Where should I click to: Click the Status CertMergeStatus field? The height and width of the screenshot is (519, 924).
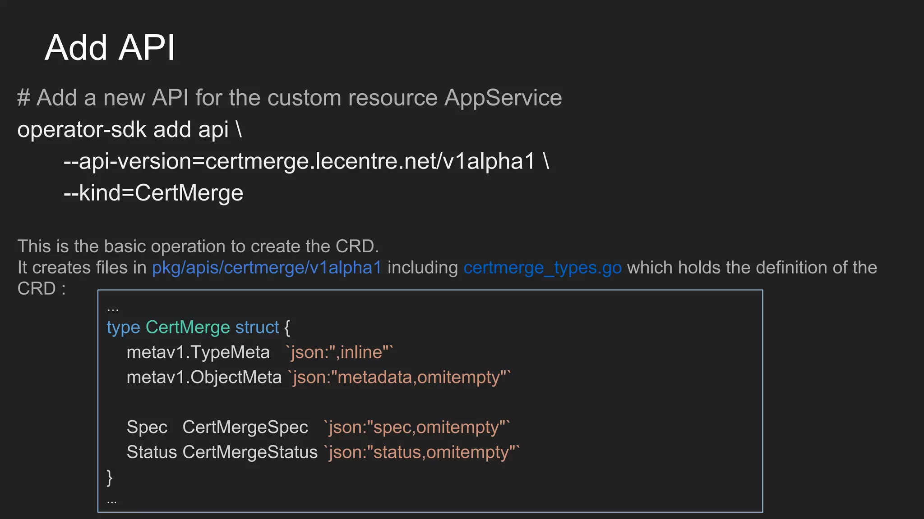coord(222,452)
